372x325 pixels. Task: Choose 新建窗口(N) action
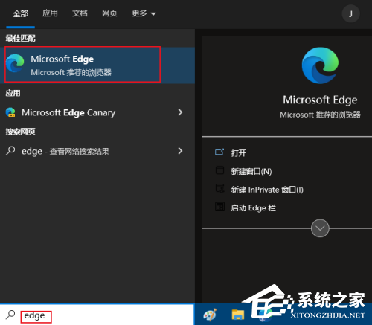251,171
